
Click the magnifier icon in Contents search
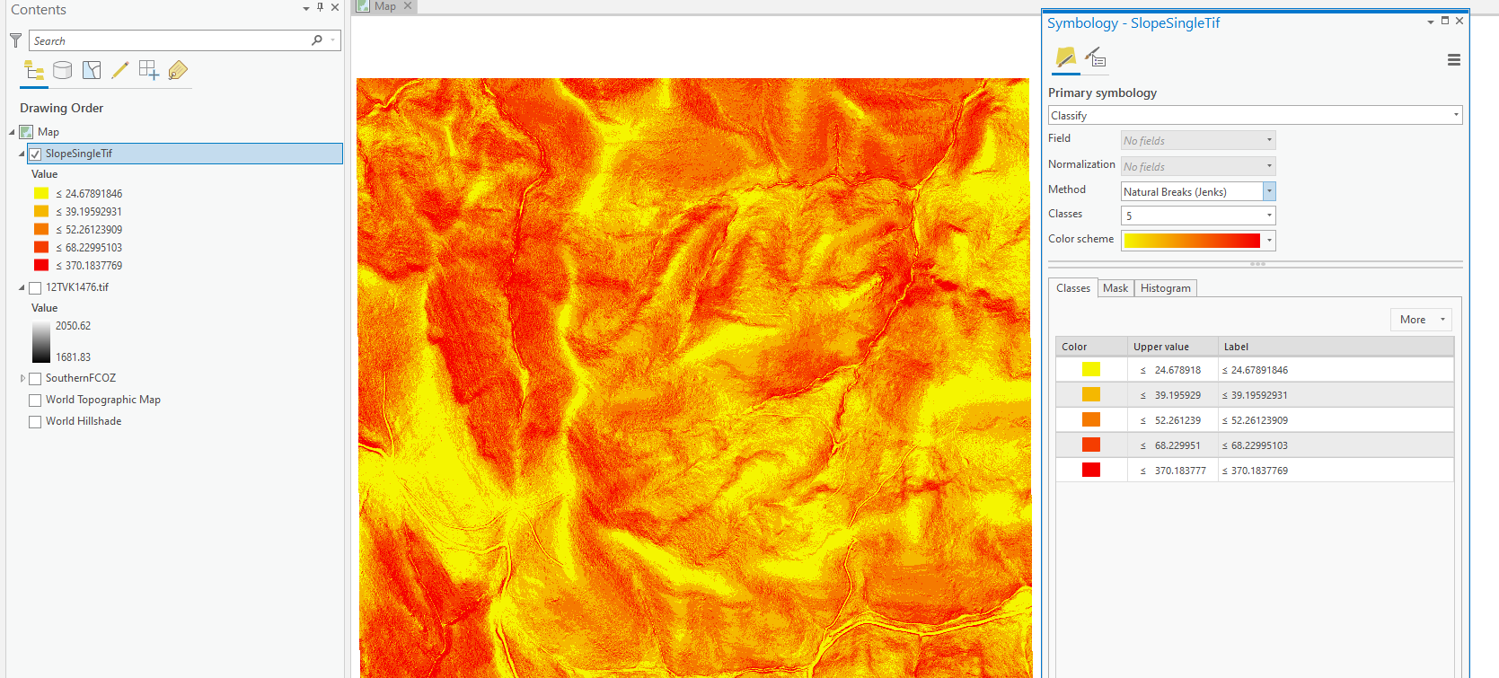[x=317, y=40]
